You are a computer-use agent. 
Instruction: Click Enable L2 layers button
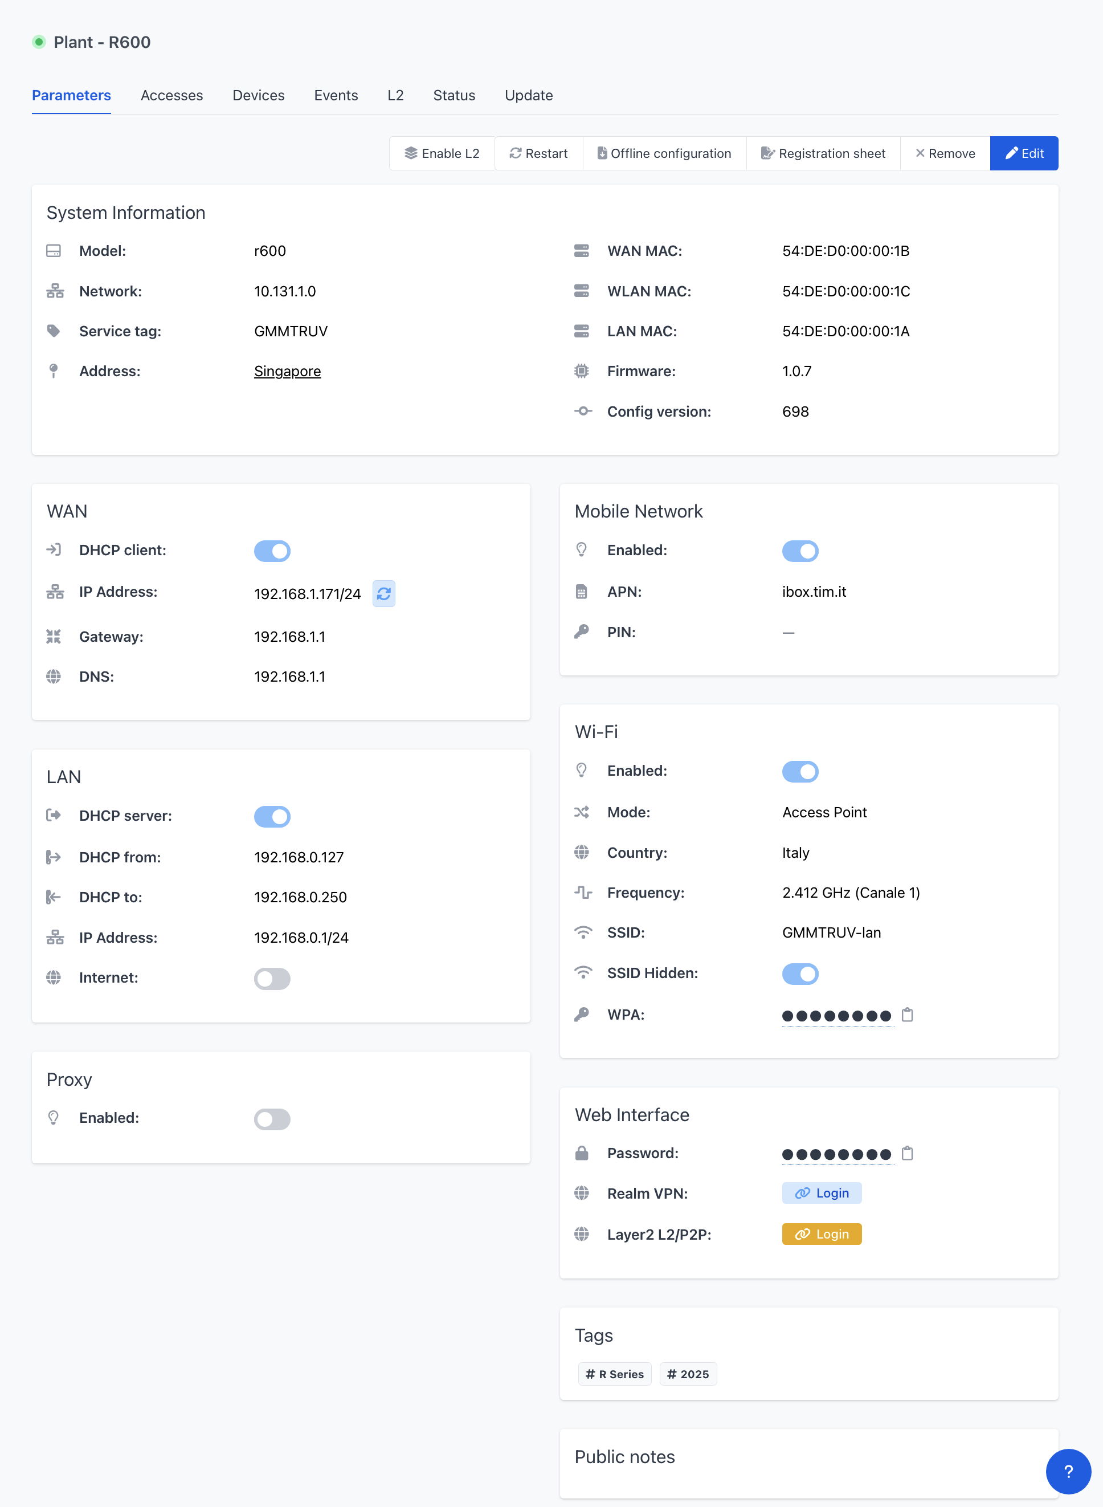coord(442,154)
